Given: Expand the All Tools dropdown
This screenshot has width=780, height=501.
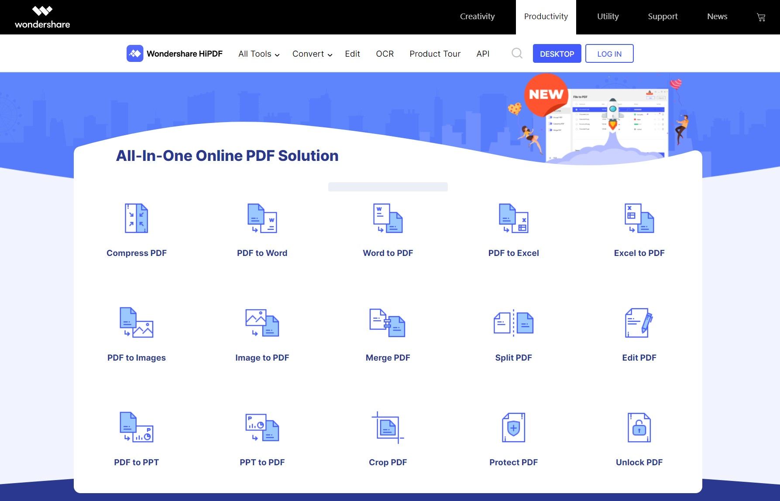Looking at the screenshot, I should (x=258, y=54).
